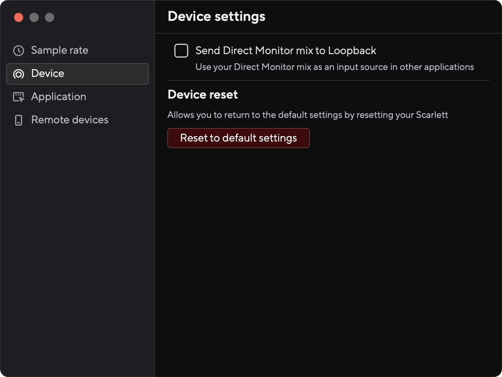Go to the Remote devices section
Viewport: 502px width, 377px height.
[x=70, y=120]
